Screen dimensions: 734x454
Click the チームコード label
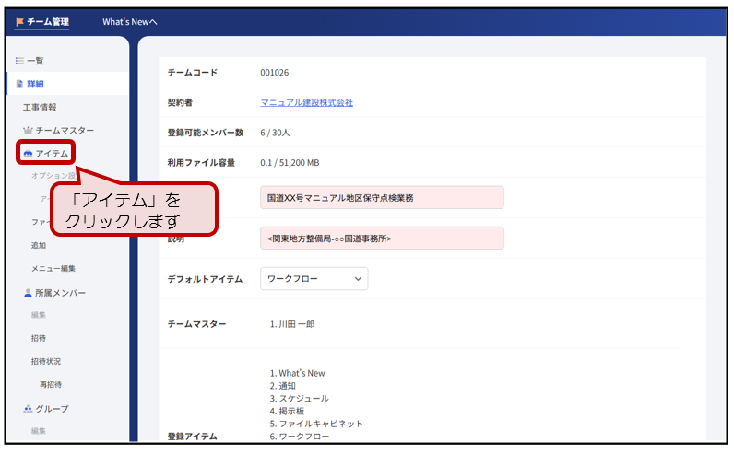pyautogui.click(x=193, y=73)
